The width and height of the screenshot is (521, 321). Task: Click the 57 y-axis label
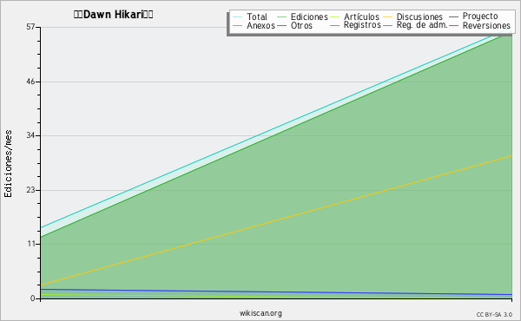31,27
